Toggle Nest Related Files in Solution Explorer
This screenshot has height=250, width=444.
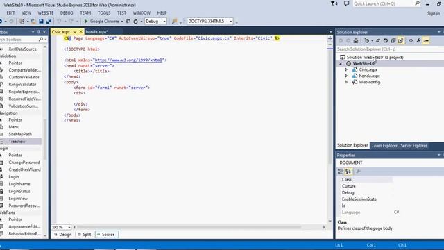400,40
